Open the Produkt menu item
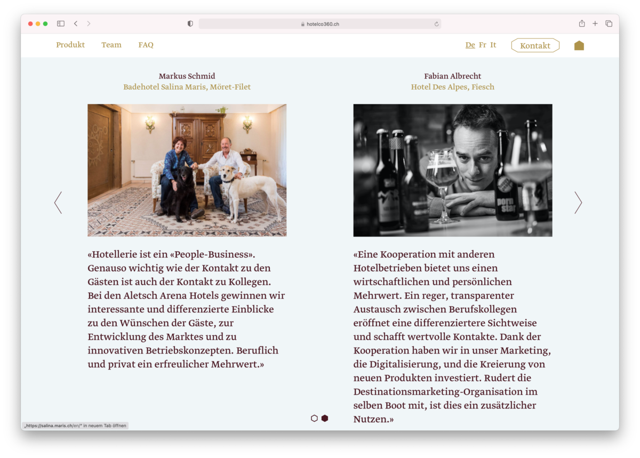The image size is (640, 458). coord(70,45)
